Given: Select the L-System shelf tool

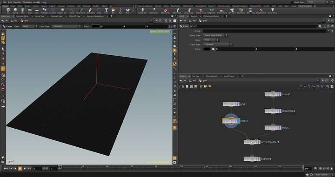Looking at the screenshot, I should (x=53, y=11).
